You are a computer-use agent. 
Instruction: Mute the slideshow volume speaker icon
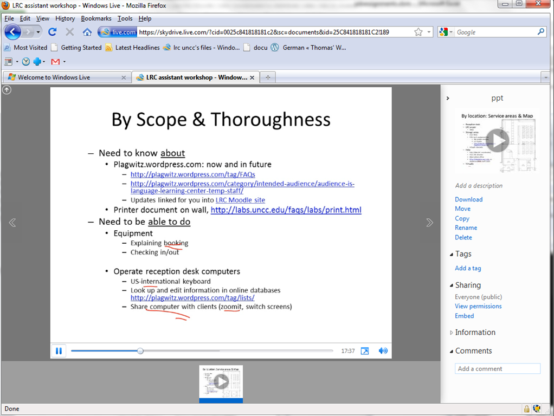383,351
